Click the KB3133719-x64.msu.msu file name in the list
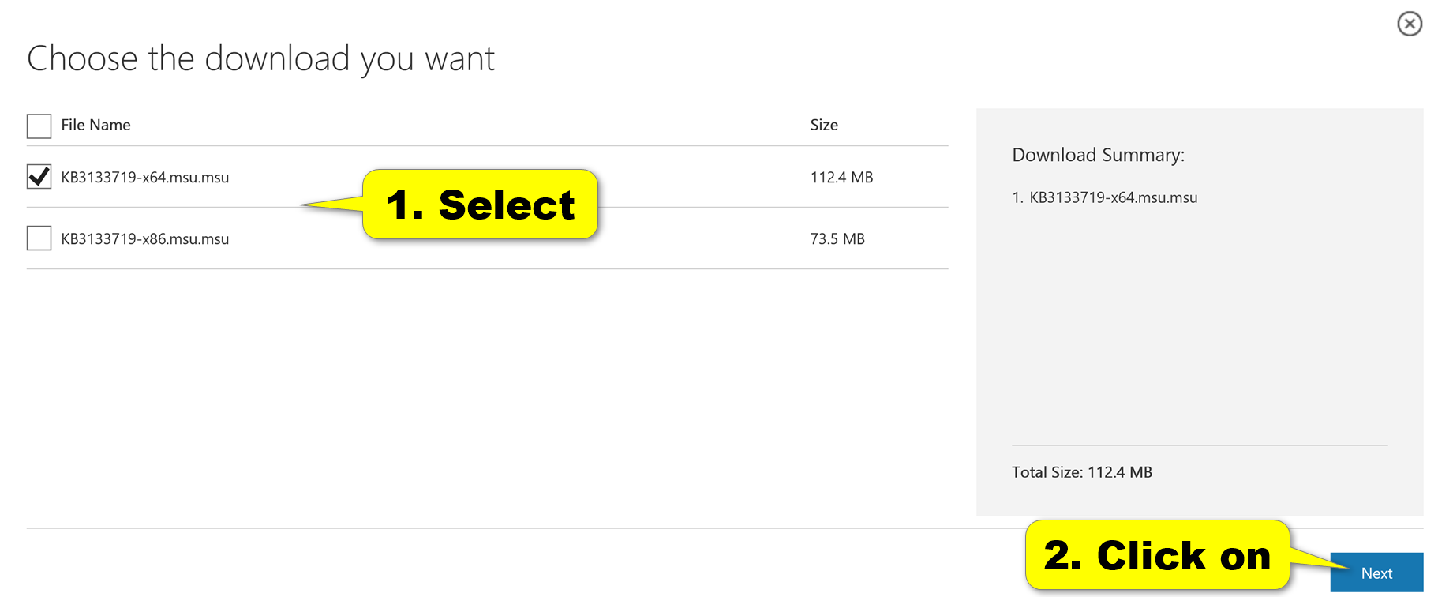This screenshot has width=1438, height=597. (145, 177)
